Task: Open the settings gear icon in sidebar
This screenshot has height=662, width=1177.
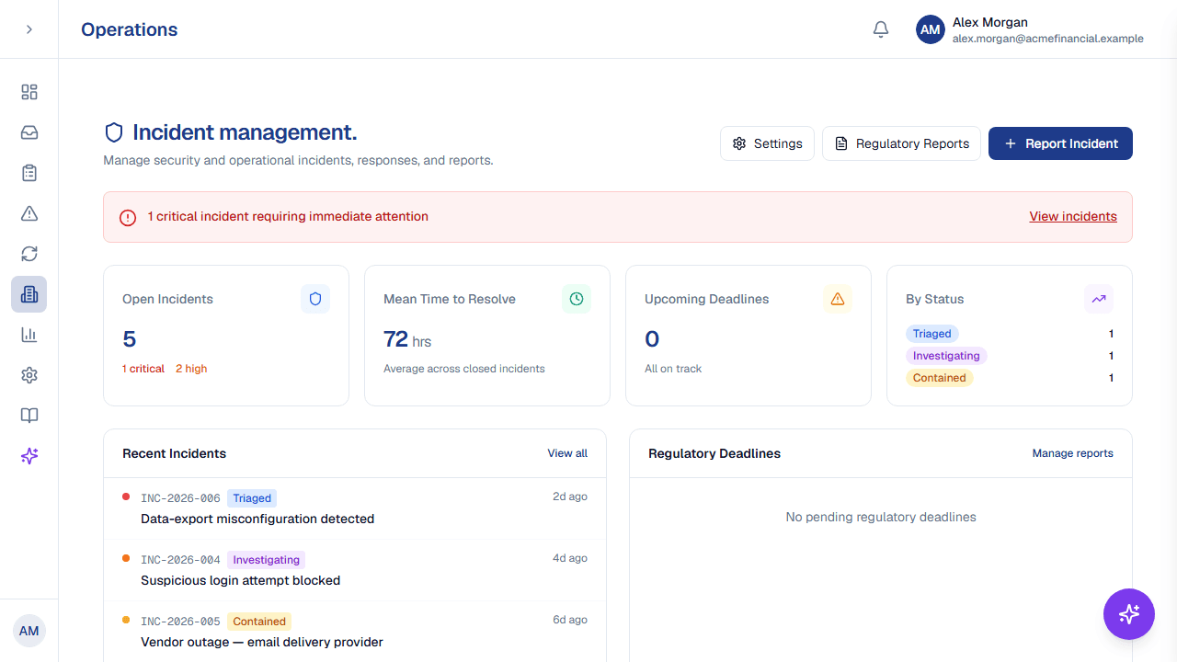Action: pyautogui.click(x=29, y=375)
